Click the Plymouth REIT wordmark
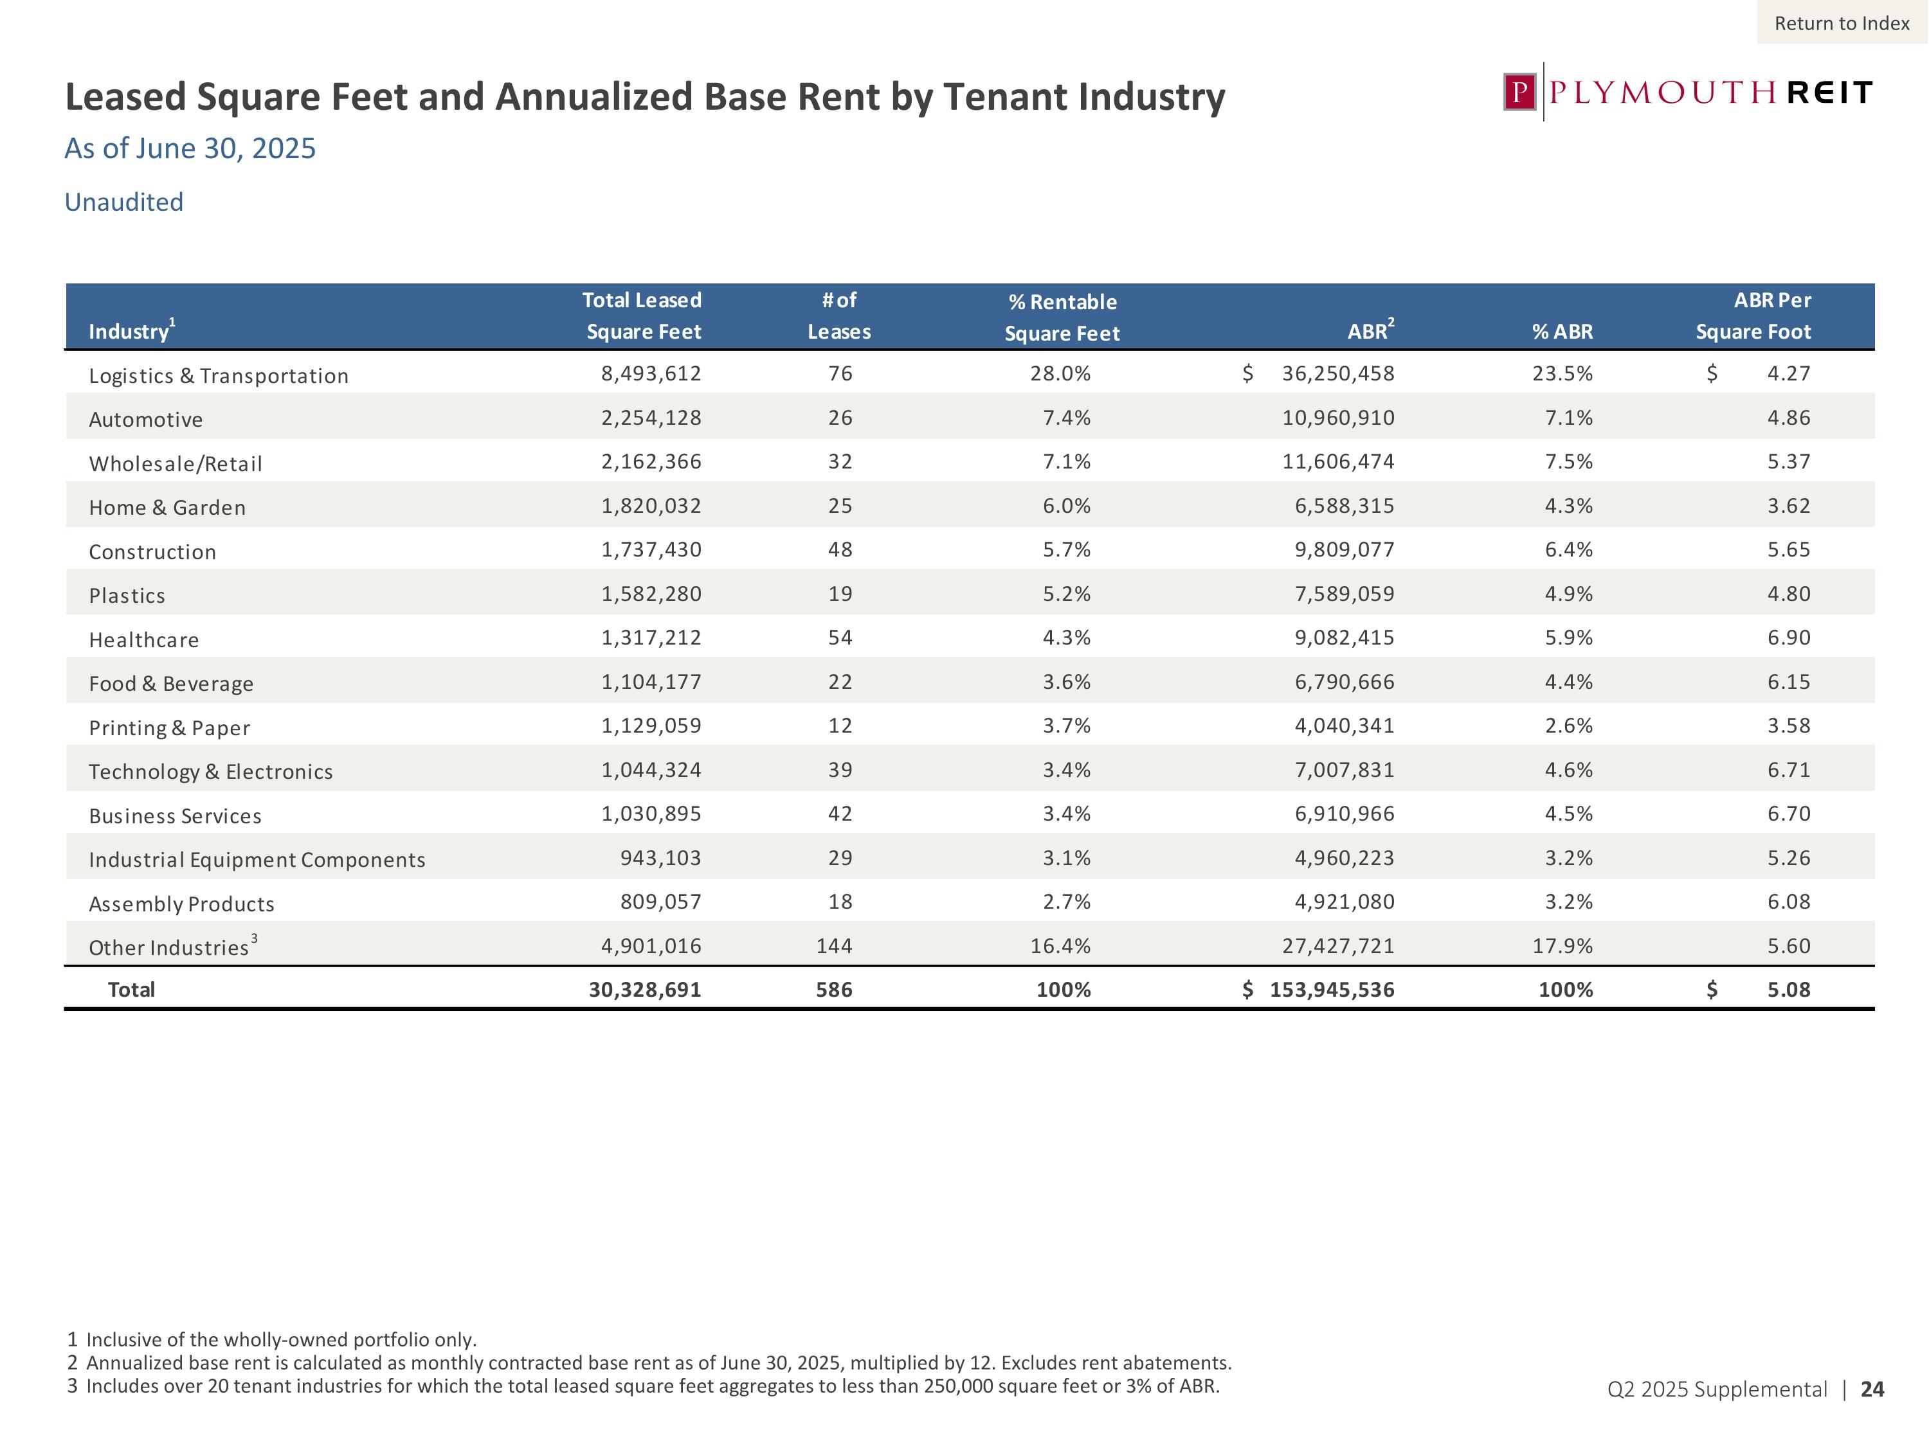1929x1446 pixels. click(x=1711, y=93)
